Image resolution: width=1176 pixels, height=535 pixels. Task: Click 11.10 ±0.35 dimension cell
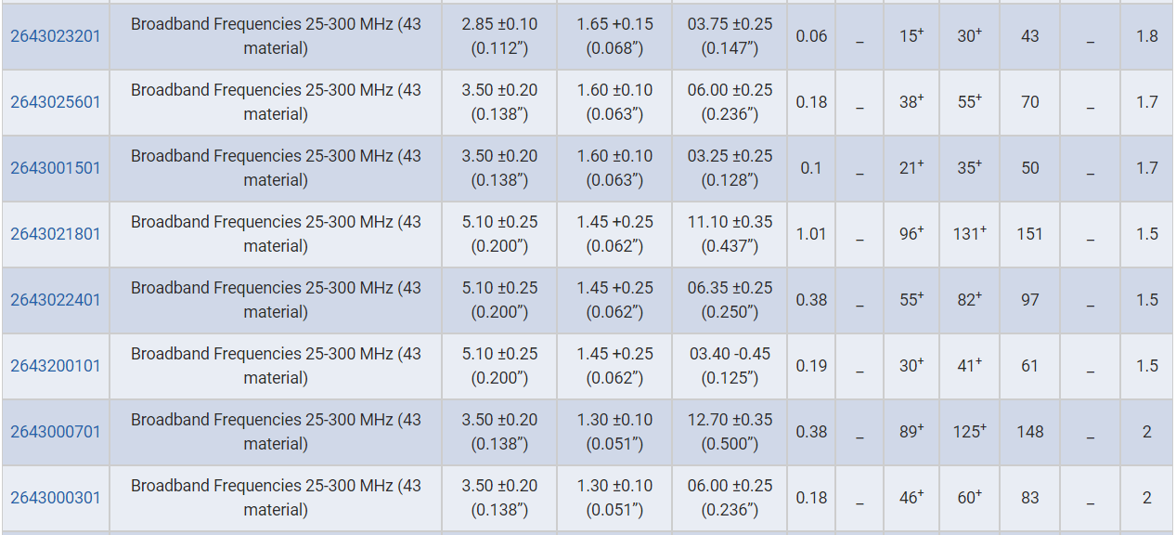(x=730, y=234)
